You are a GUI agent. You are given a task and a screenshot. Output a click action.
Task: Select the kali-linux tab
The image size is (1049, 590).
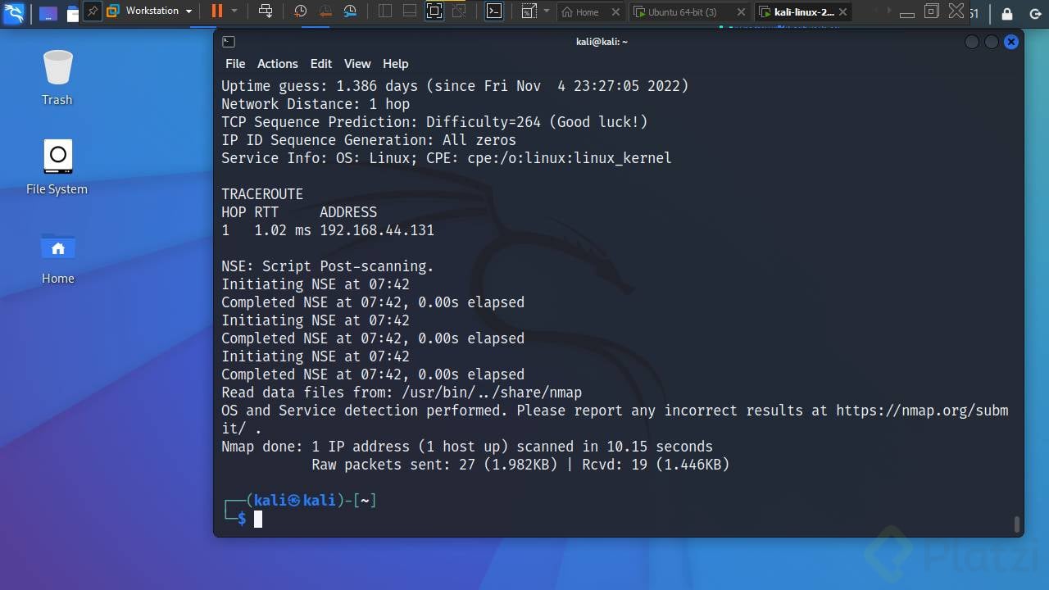[x=797, y=12]
